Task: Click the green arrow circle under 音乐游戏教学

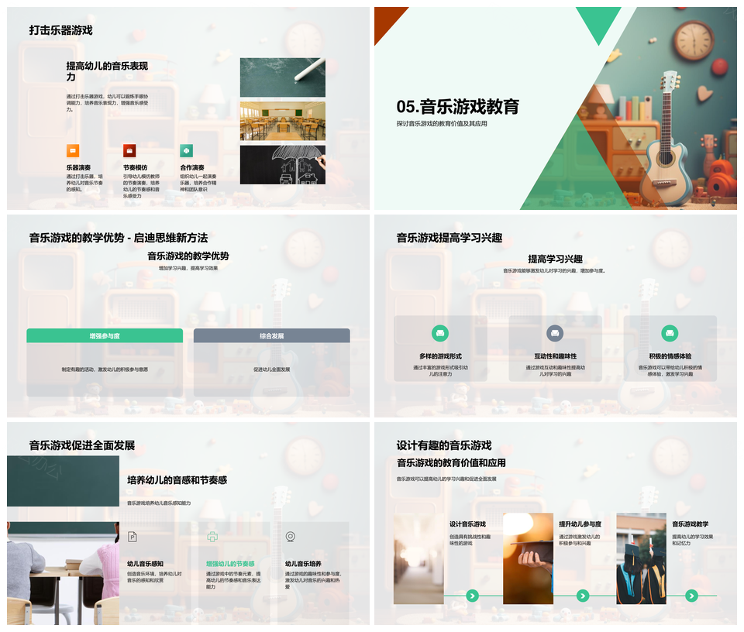Action: pos(691,596)
